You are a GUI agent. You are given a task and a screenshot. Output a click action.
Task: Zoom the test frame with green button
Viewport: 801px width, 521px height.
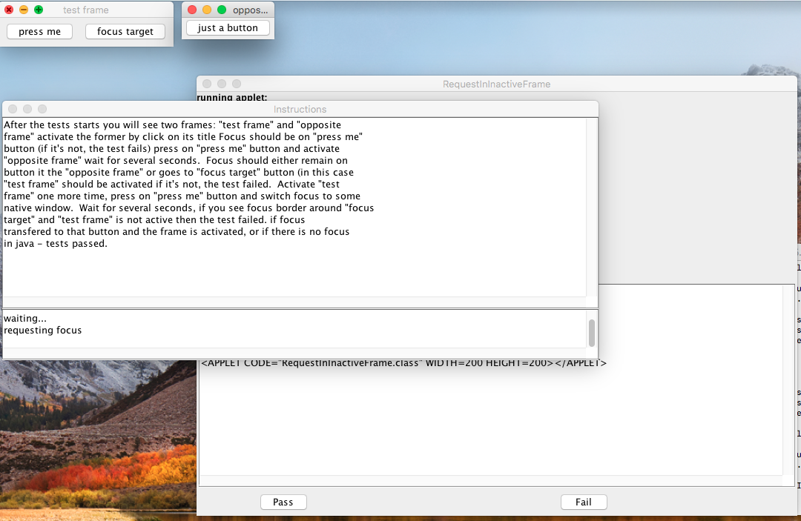click(x=39, y=10)
